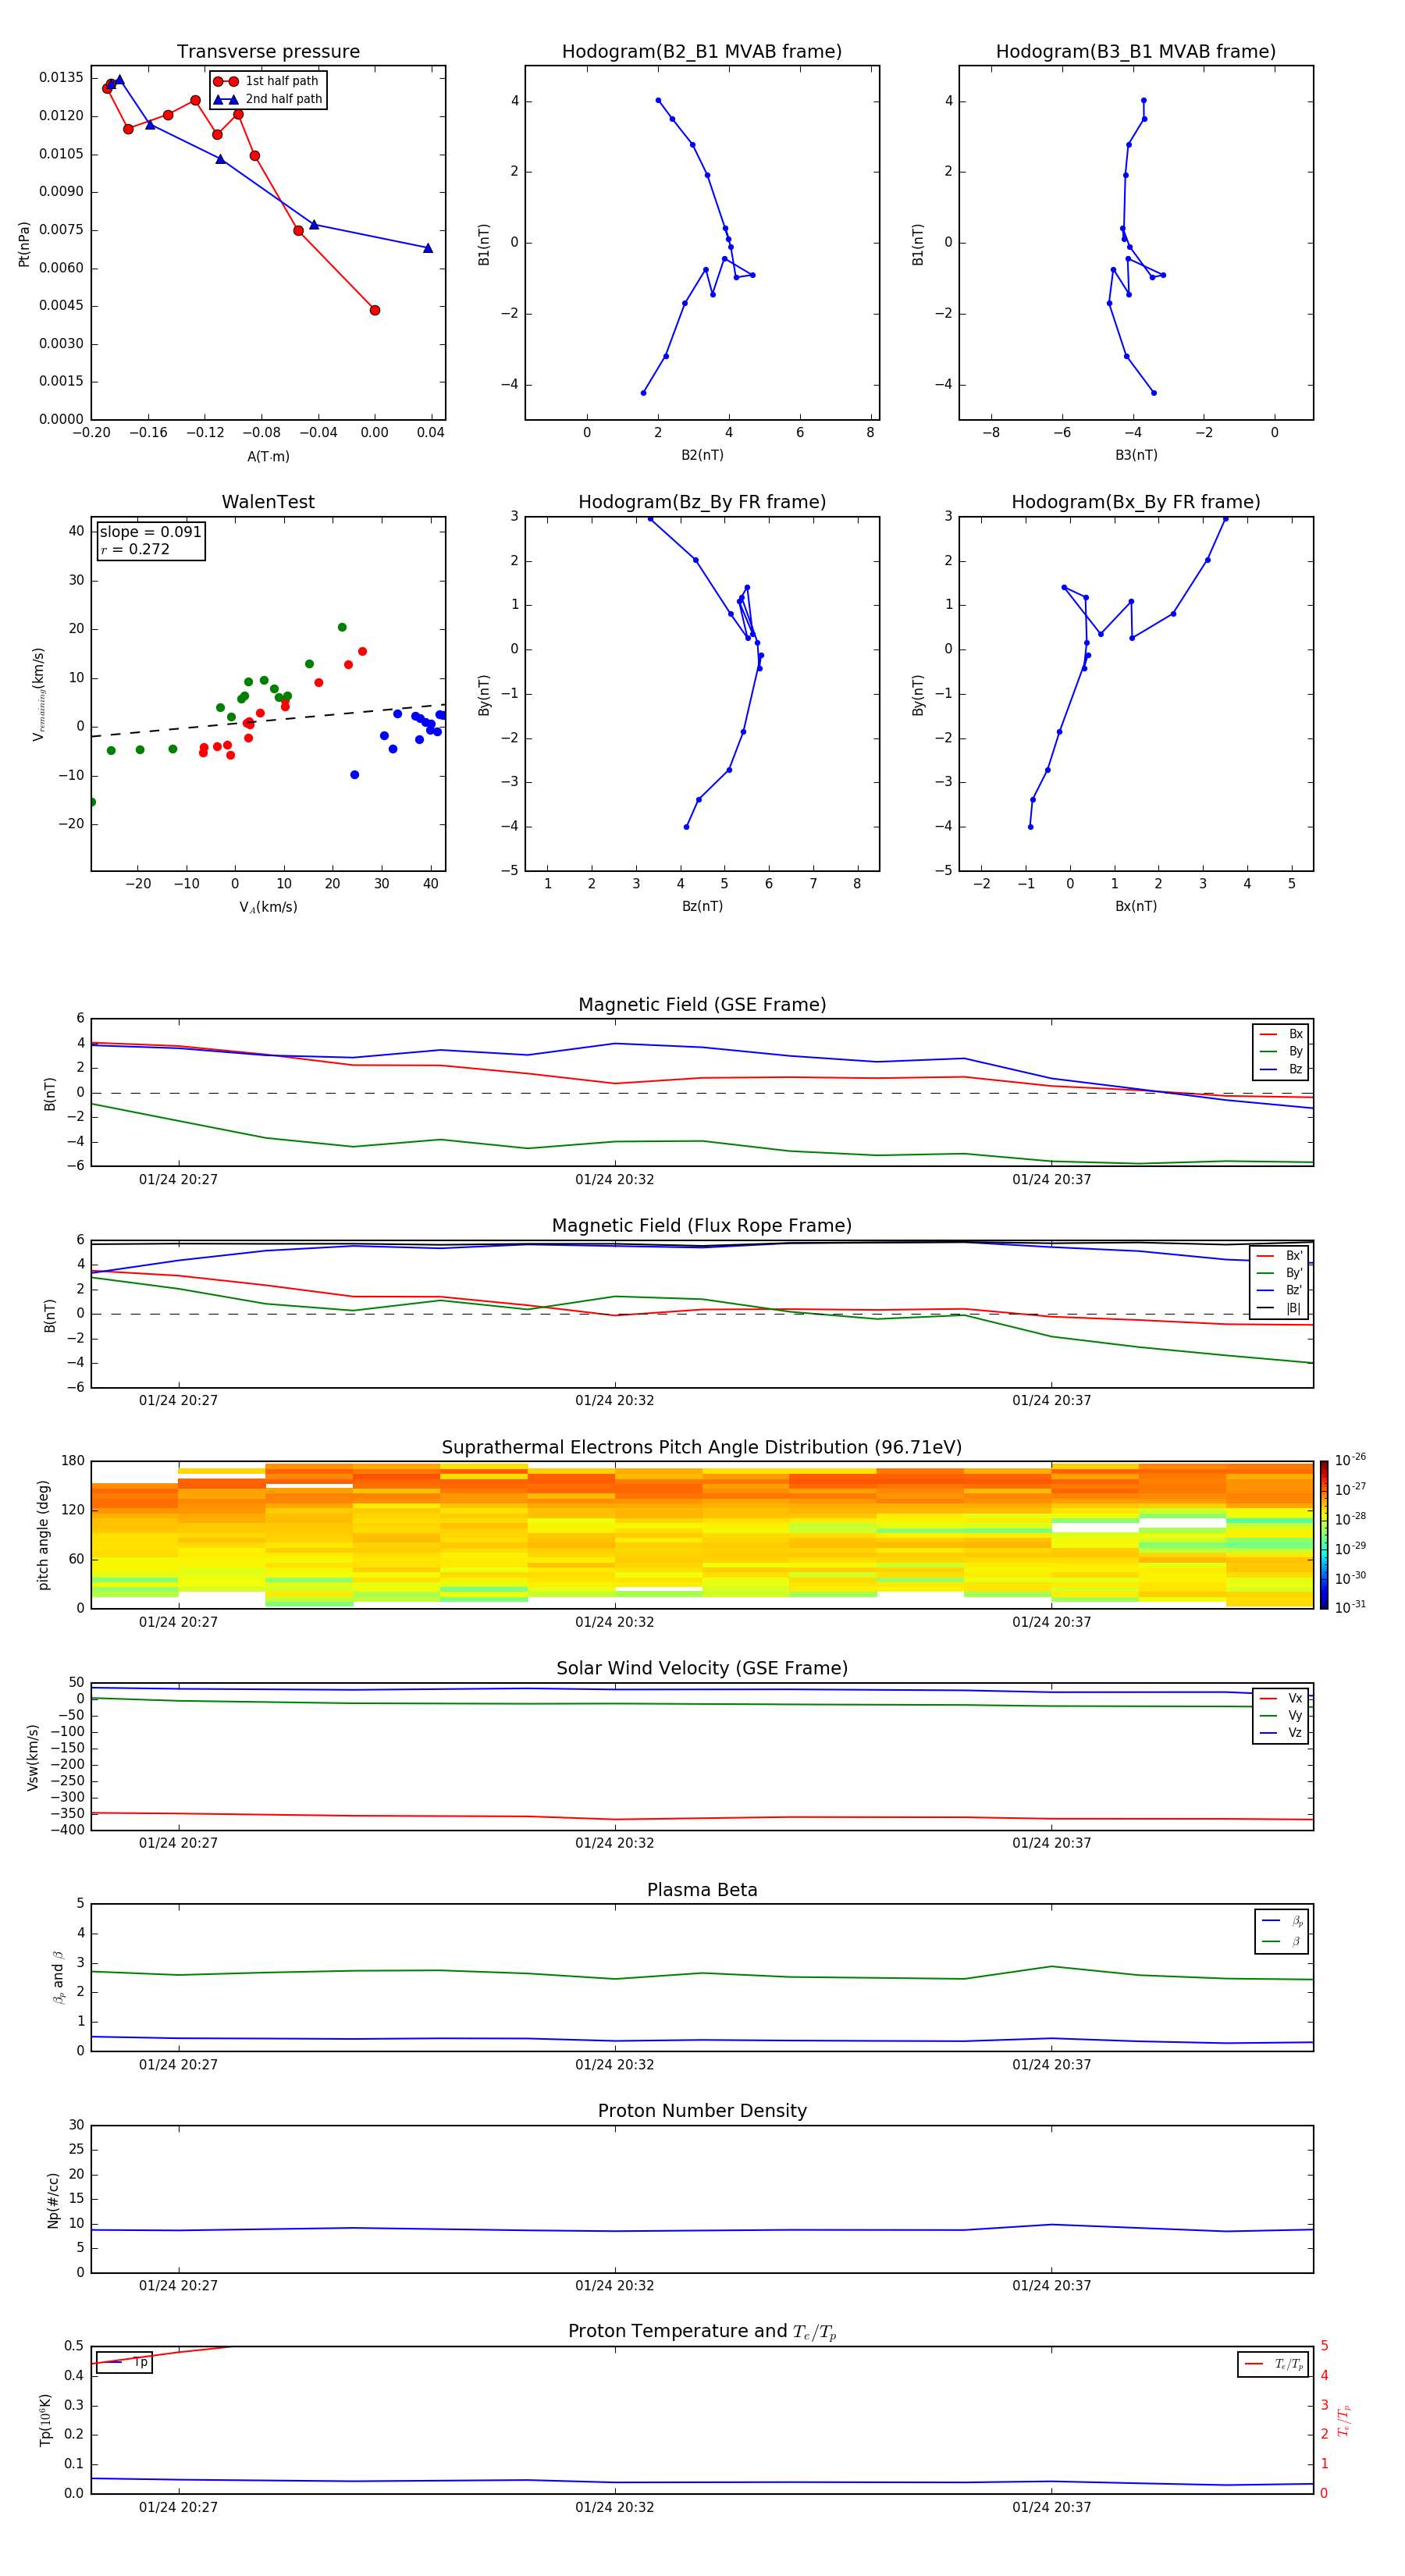Click the "Bz(nT)" x-axis label
1405x2576 pixels.
point(702,906)
